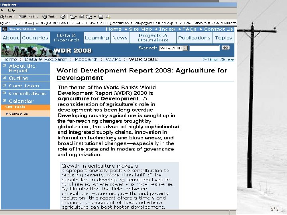Switch to the Topics tab
Image resolution: width=287 pixels, height=215 pixels.
click(223, 38)
